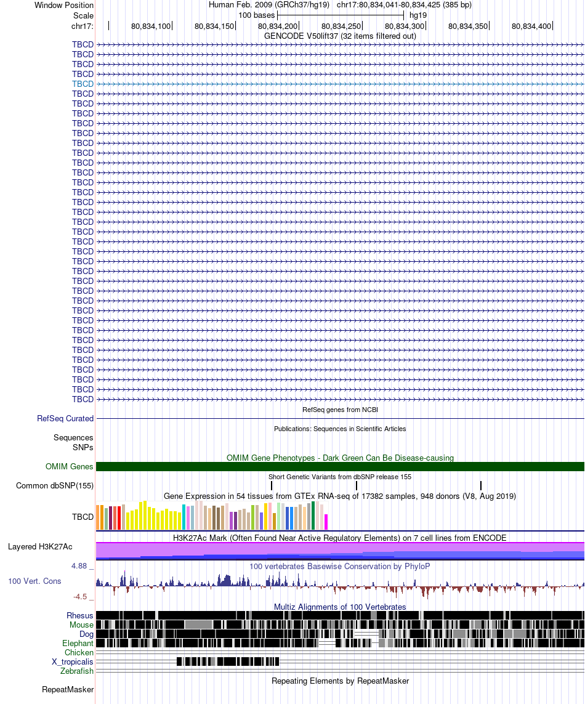Open Short Genetic Variants from dbSNP title
The width and height of the screenshot is (585, 704).
(x=340, y=477)
